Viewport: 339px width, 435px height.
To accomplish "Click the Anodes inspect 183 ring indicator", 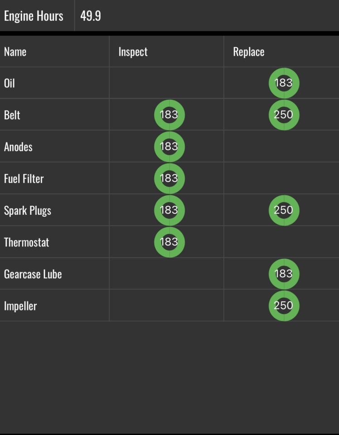I will [x=169, y=146].
